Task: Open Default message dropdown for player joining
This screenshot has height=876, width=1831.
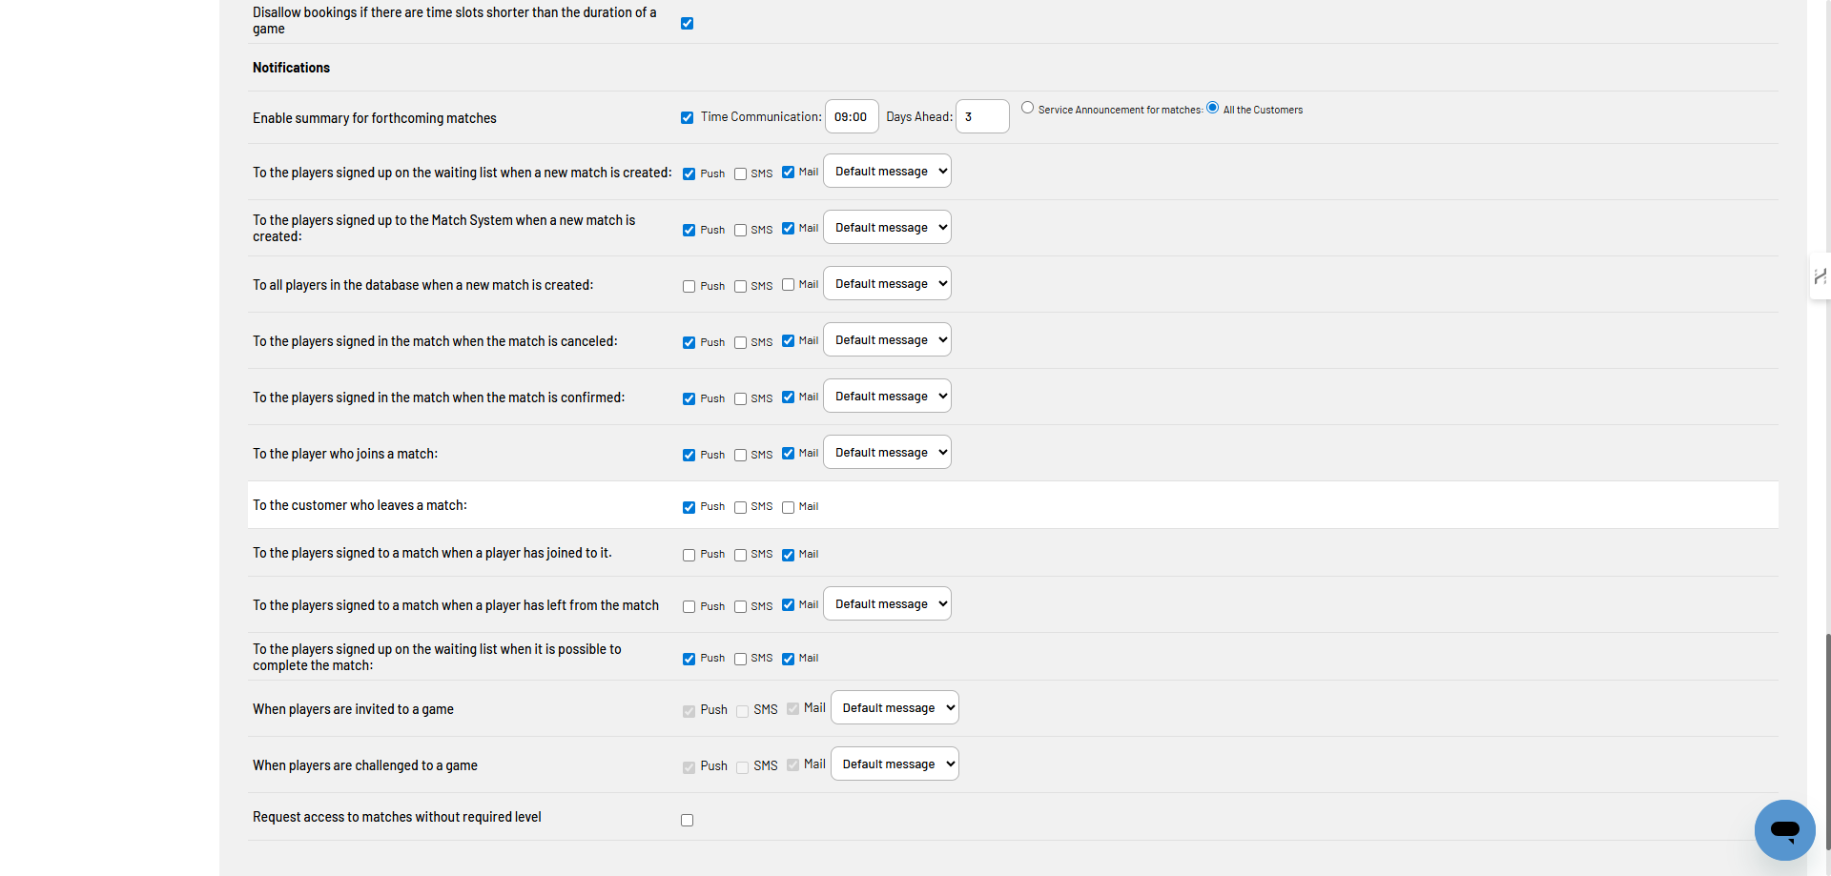Action: [886, 452]
